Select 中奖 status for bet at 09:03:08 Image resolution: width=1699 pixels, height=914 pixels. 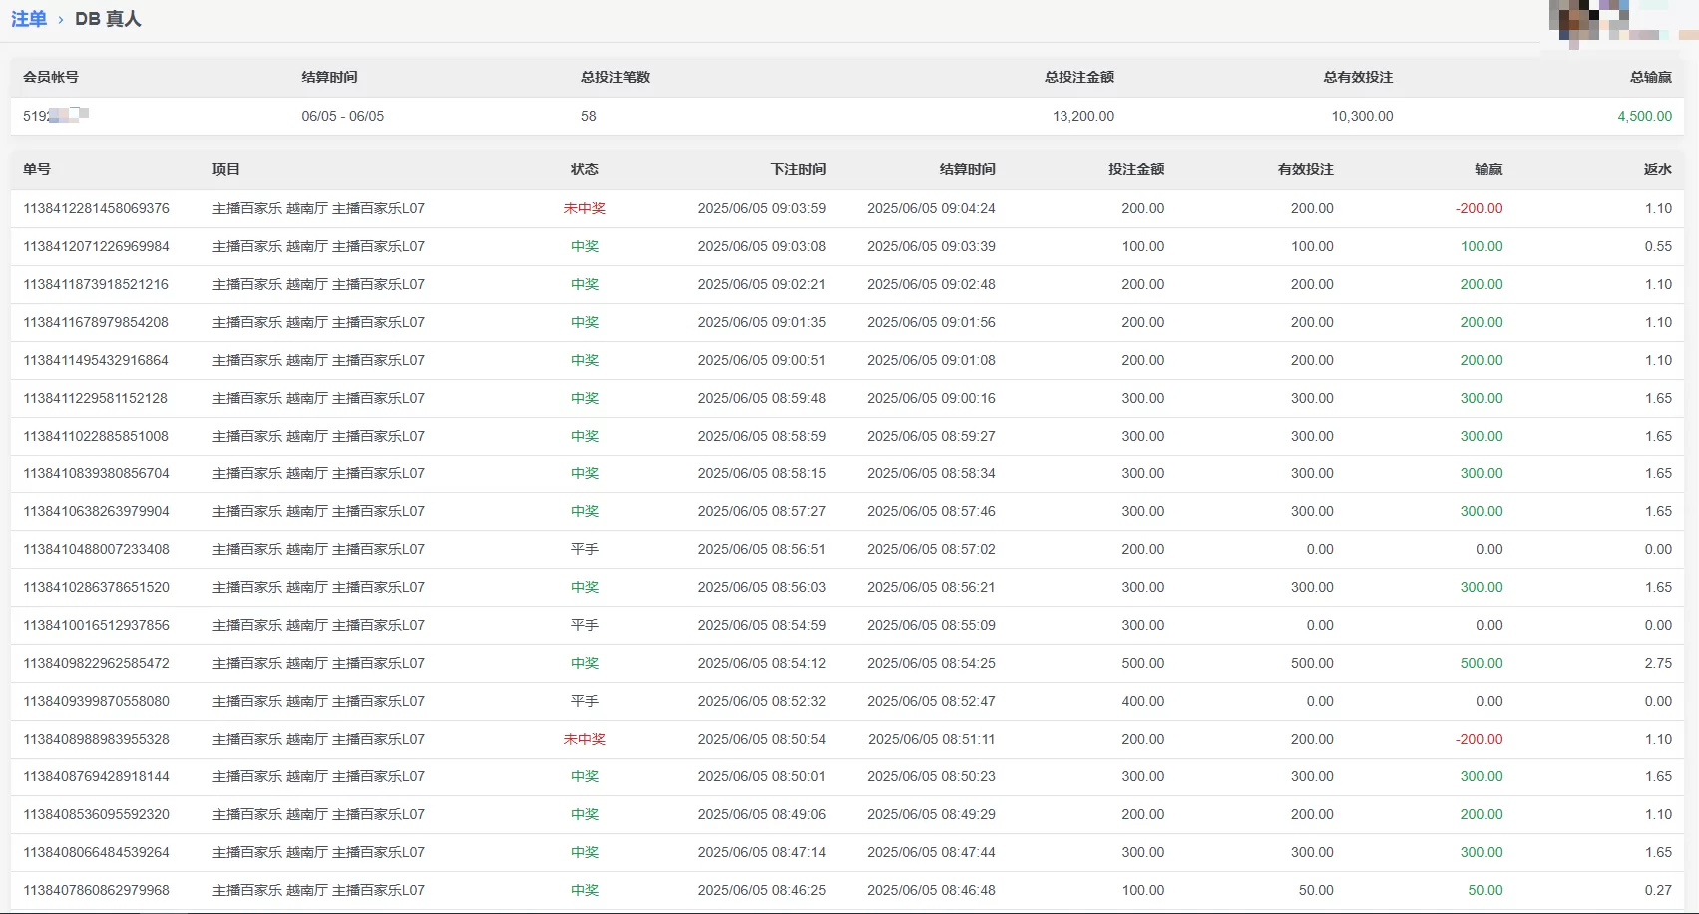585,246
